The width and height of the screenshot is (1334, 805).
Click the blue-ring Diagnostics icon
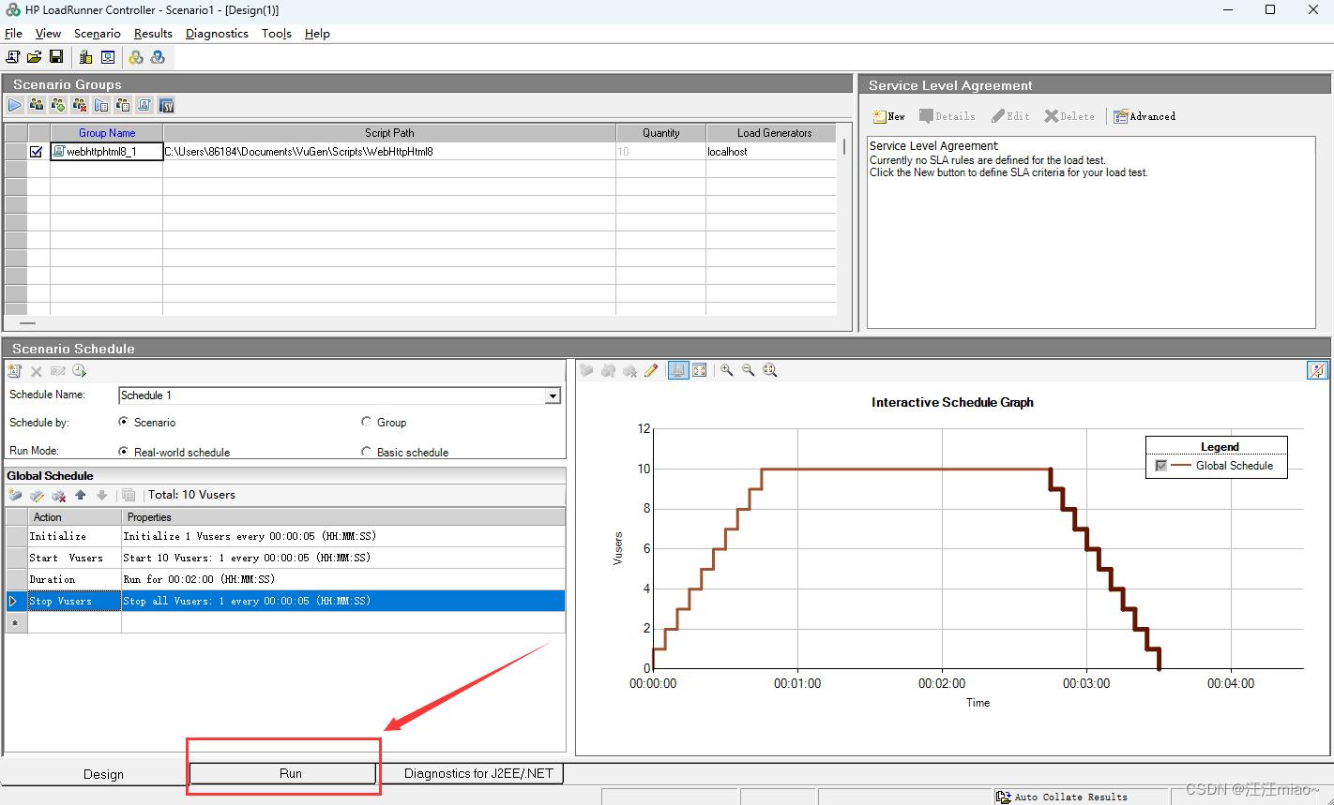point(158,57)
